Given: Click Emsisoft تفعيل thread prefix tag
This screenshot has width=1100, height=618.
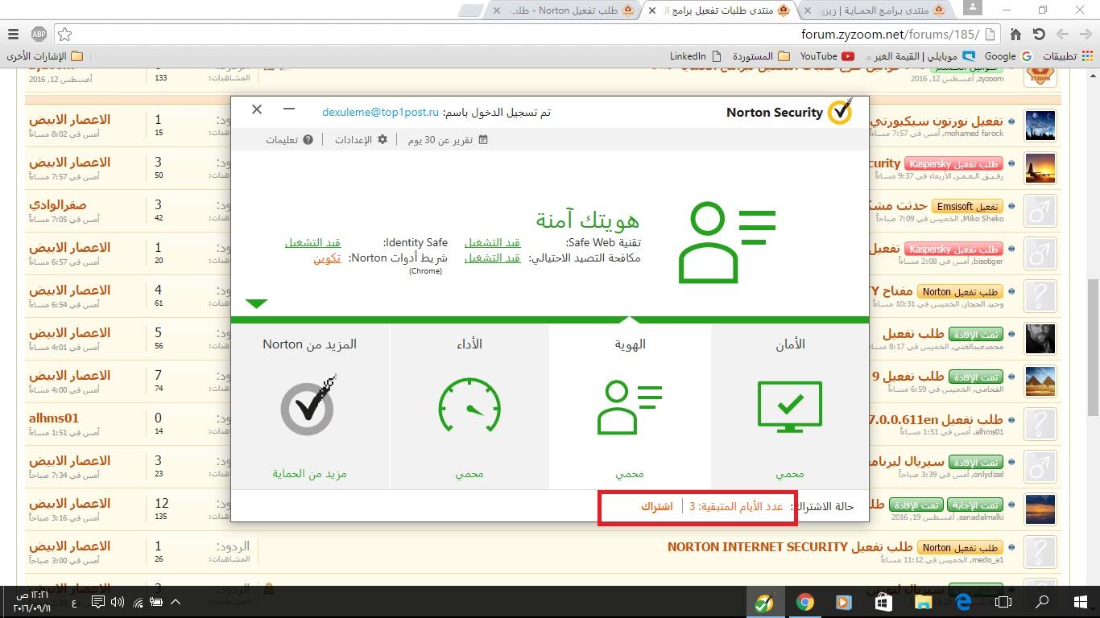Looking at the screenshot, I should (x=967, y=207).
